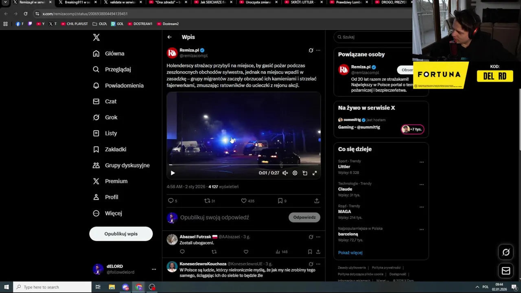Open DOSTREAM1 bookmark
The width and height of the screenshot is (521, 293).
coord(140,24)
